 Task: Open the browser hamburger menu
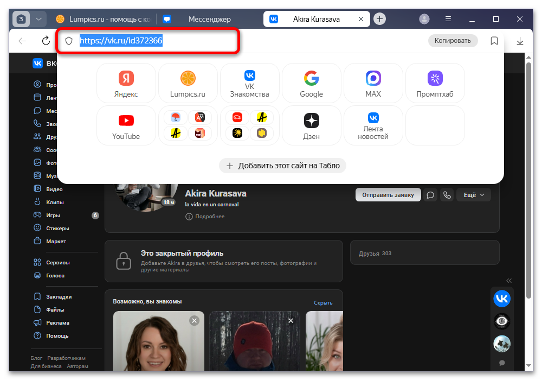pos(448,19)
